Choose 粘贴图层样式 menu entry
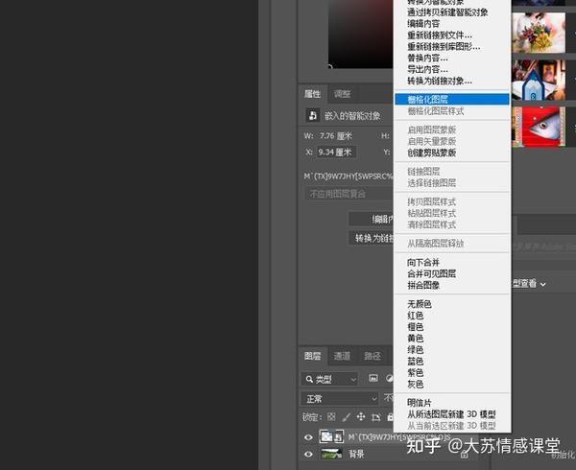Viewport: 576px width, 470px height. [x=452, y=213]
